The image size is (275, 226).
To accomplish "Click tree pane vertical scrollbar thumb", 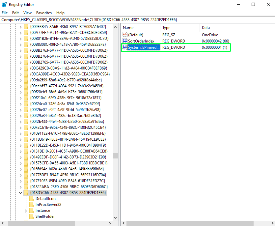I will click(x=115, y=155).
